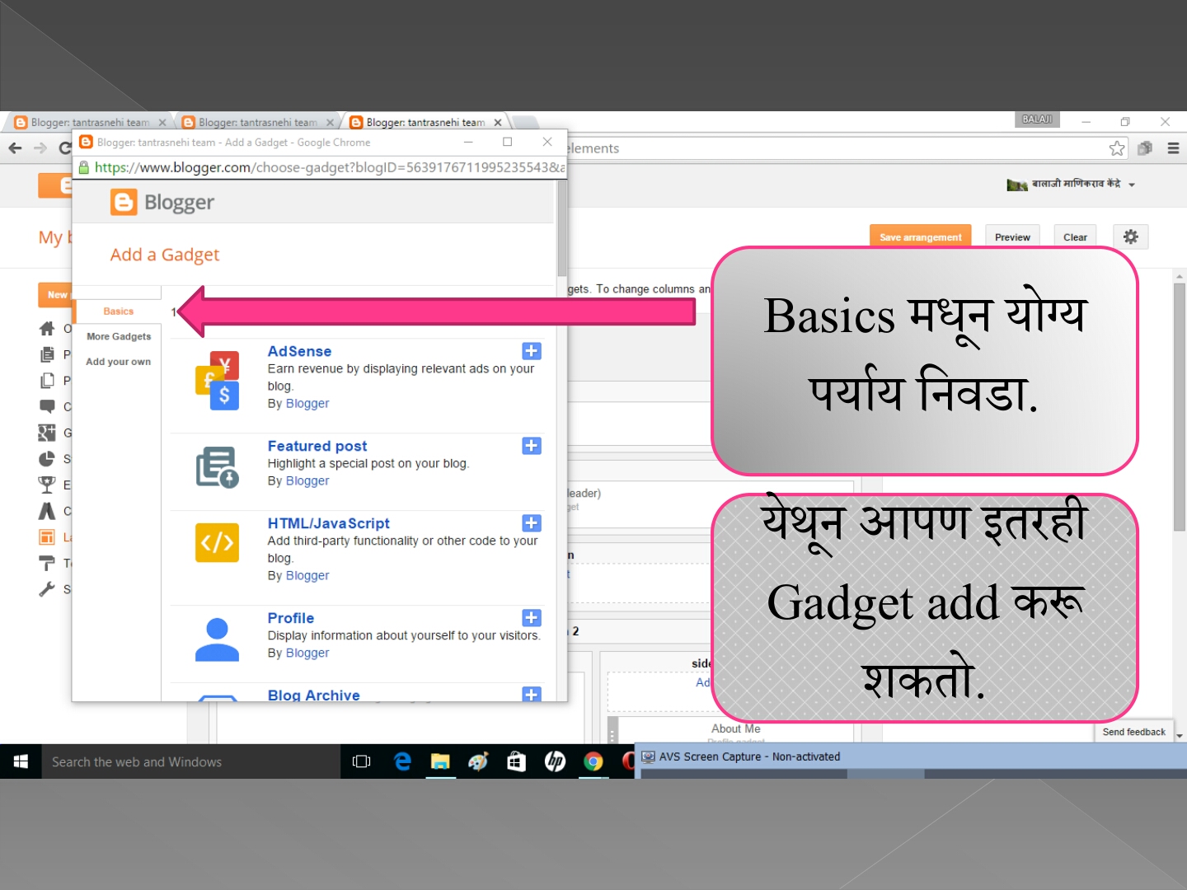This screenshot has height=890, width=1187.
Task: Open the Campaigns icon in sidebar
Action: pyautogui.click(x=47, y=511)
